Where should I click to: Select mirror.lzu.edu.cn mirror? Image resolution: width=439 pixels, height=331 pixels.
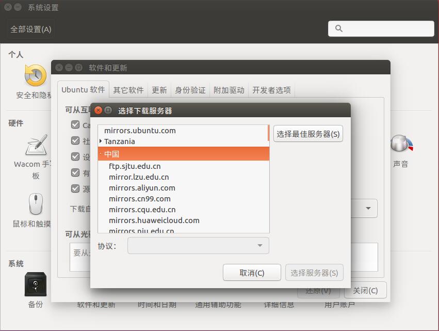183,177
